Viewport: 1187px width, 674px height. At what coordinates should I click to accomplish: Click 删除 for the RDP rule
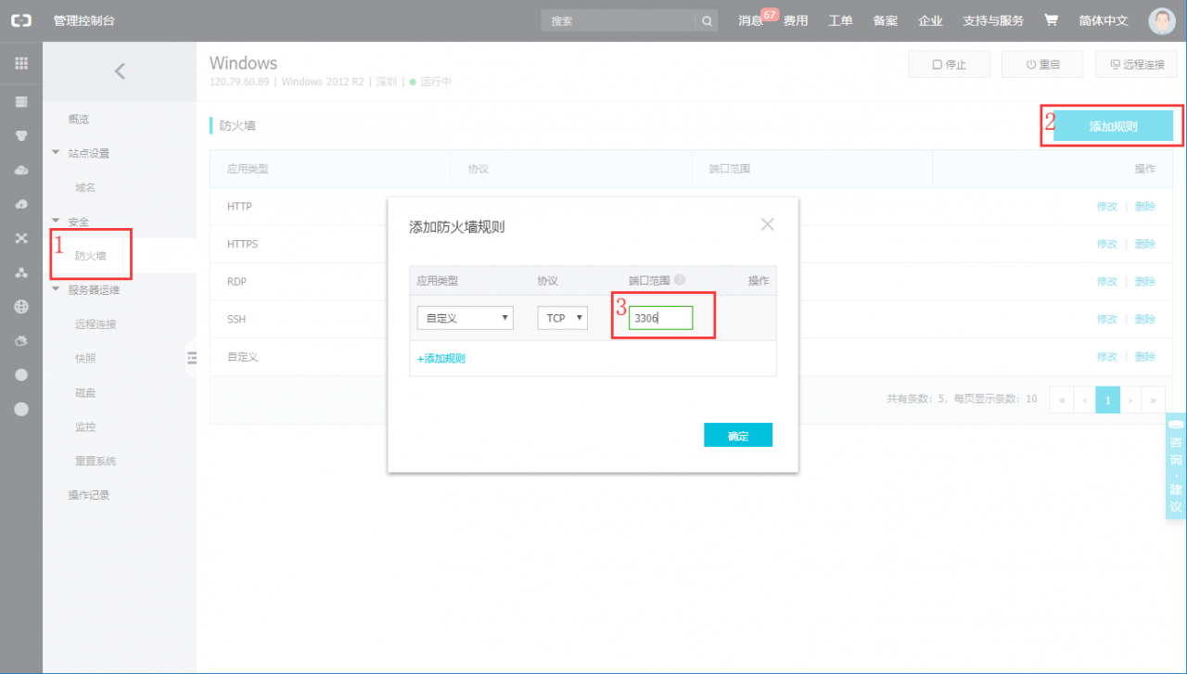(x=1145, y=281)
